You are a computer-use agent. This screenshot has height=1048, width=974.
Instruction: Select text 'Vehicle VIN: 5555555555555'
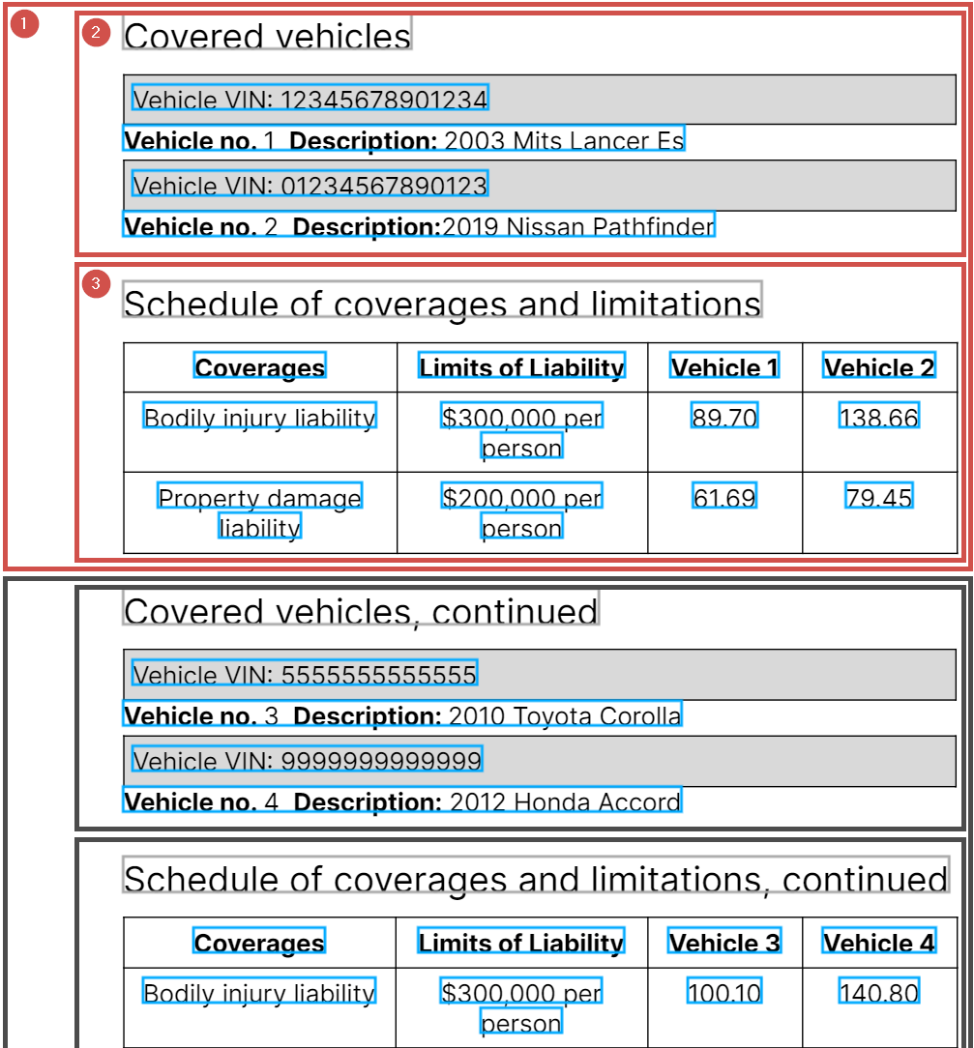(305, 672)
